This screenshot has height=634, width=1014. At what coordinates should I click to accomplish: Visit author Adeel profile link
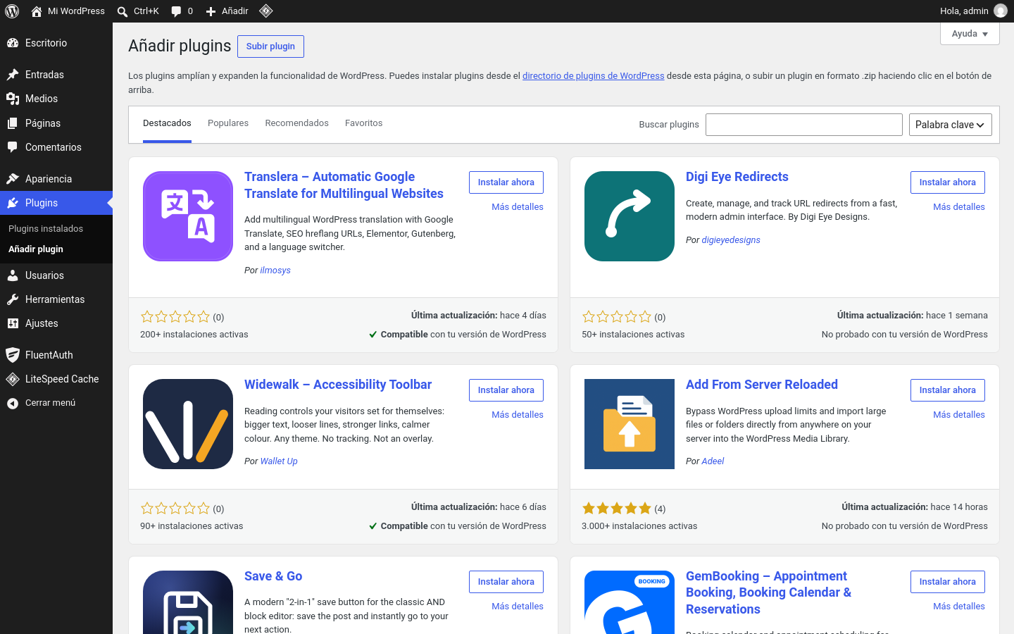tap(713, 461)
